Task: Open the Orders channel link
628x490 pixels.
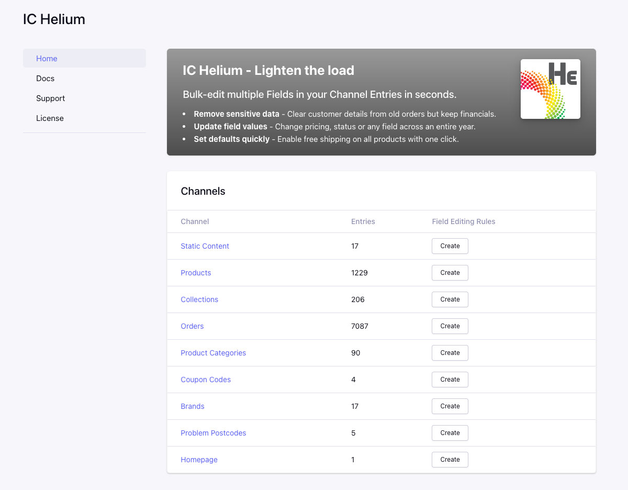Action: [192, 326]
